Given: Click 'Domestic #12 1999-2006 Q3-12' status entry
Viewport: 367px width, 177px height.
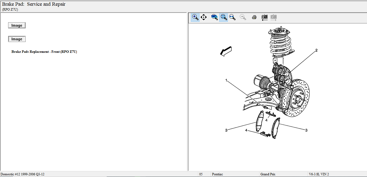Looking at the screenshot, I should tap(22, 174).
